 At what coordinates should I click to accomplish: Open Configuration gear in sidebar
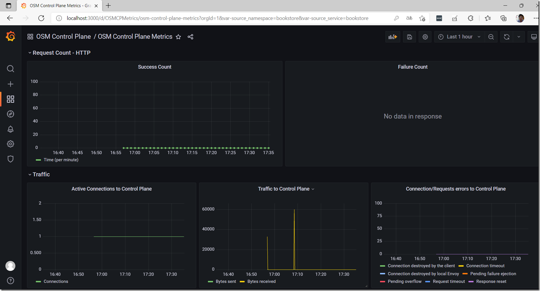pos(11,144)
